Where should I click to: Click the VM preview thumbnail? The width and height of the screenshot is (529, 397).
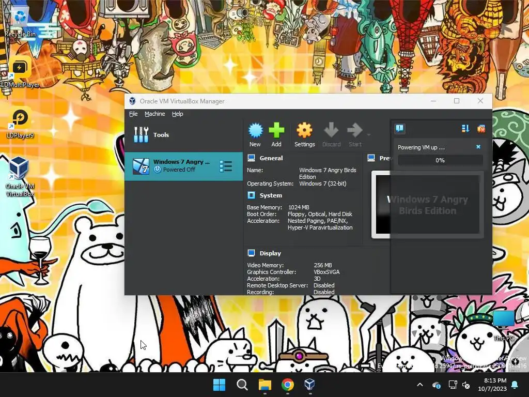(x=427, y=205)
